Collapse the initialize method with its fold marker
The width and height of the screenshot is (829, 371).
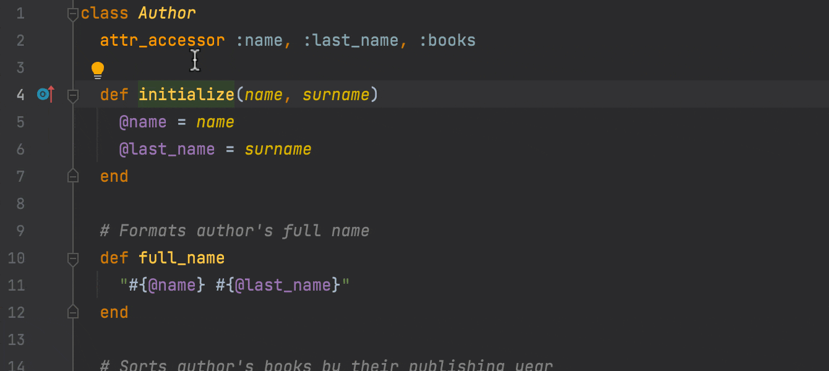[72, 94]
